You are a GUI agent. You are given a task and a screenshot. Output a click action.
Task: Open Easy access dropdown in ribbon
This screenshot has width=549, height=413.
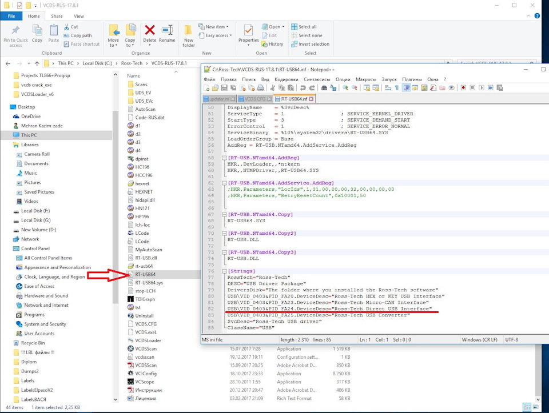[x=215, y=35]
